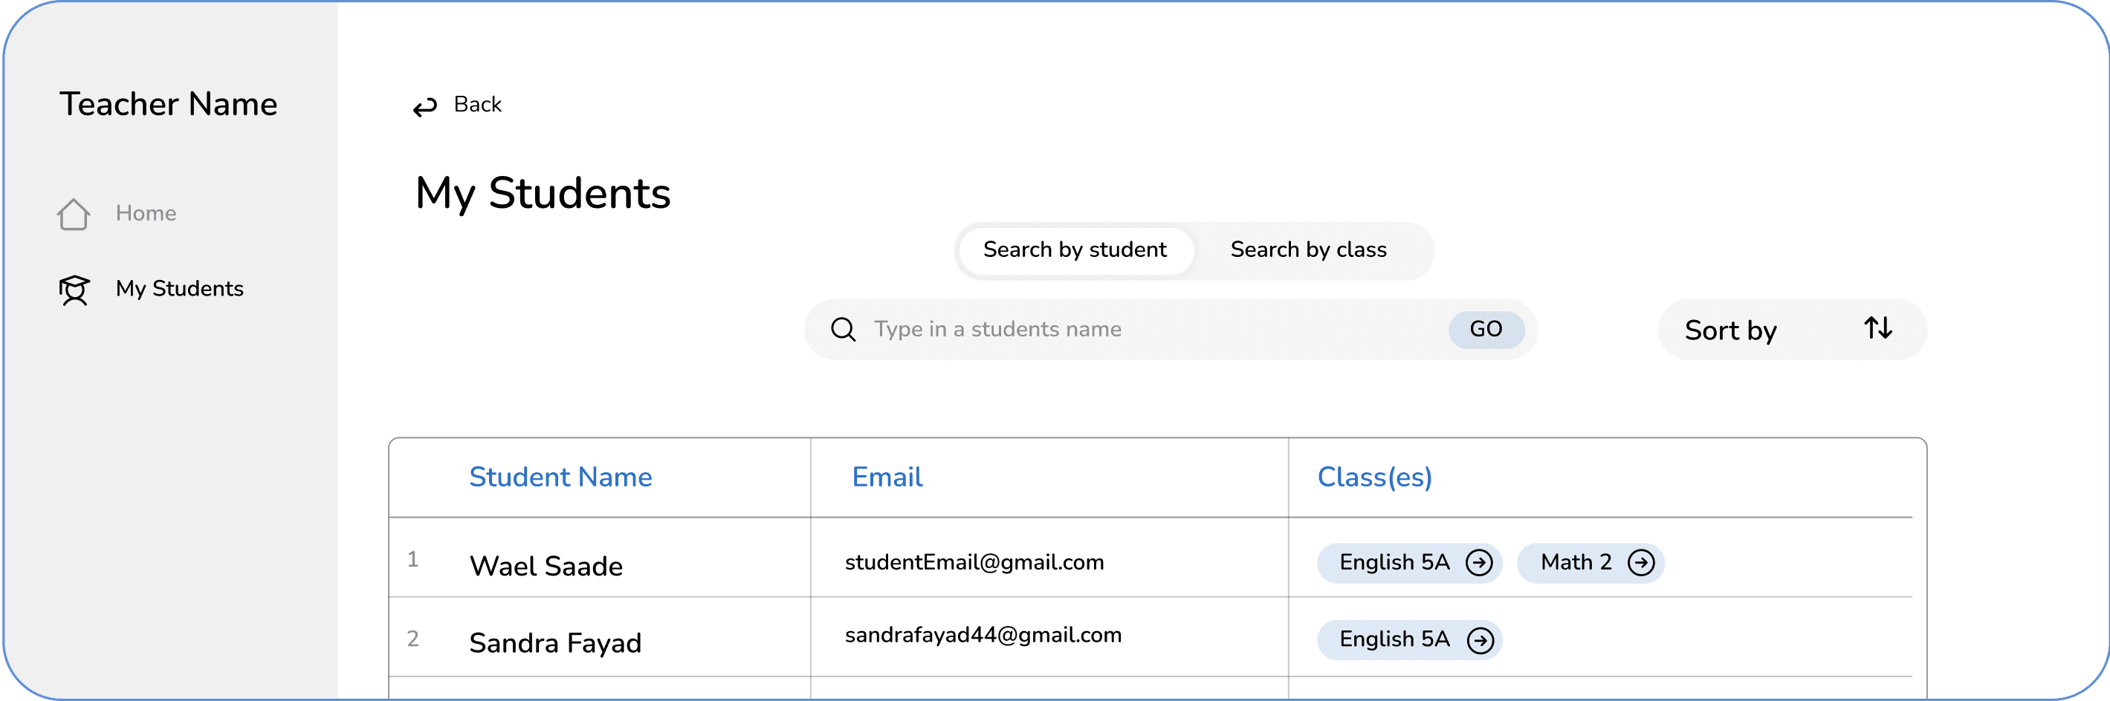
Task: Click the Class(es) column header
Action: (1374, 477)
